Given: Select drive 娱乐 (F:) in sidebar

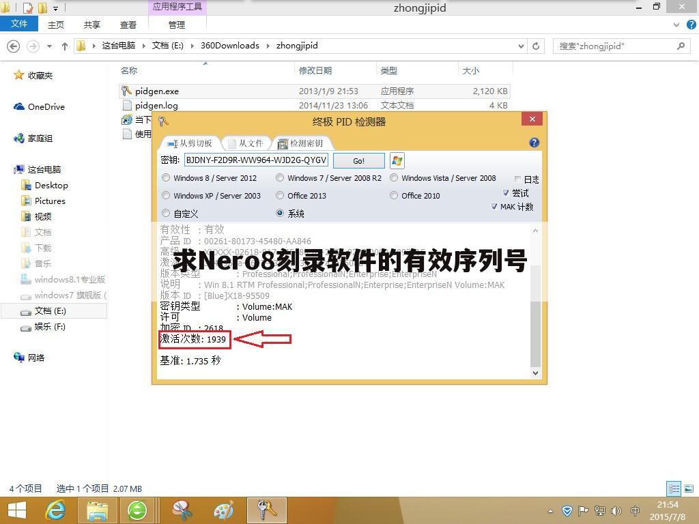Looking at the screenshot, I should tap(43, 327).
